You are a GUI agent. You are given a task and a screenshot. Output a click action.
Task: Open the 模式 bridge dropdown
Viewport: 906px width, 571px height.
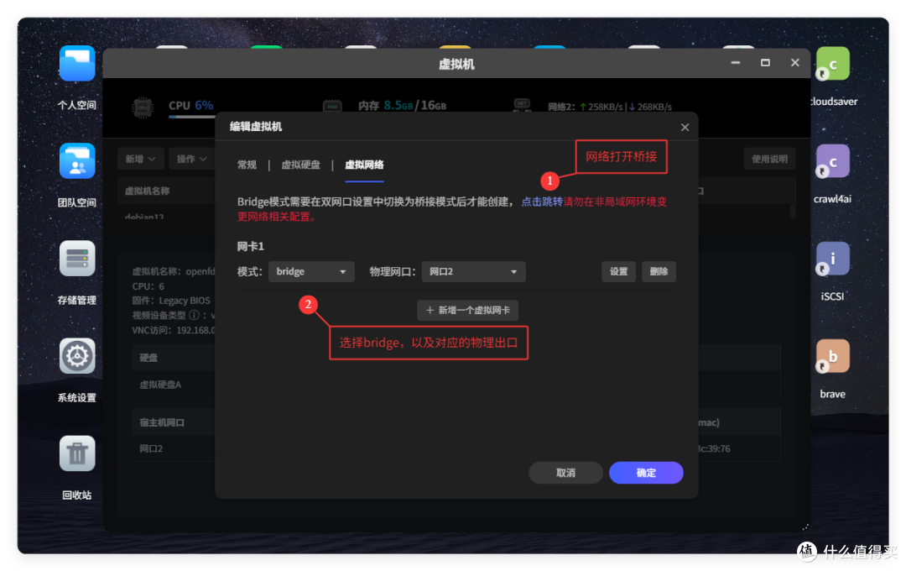coord(311,271)
